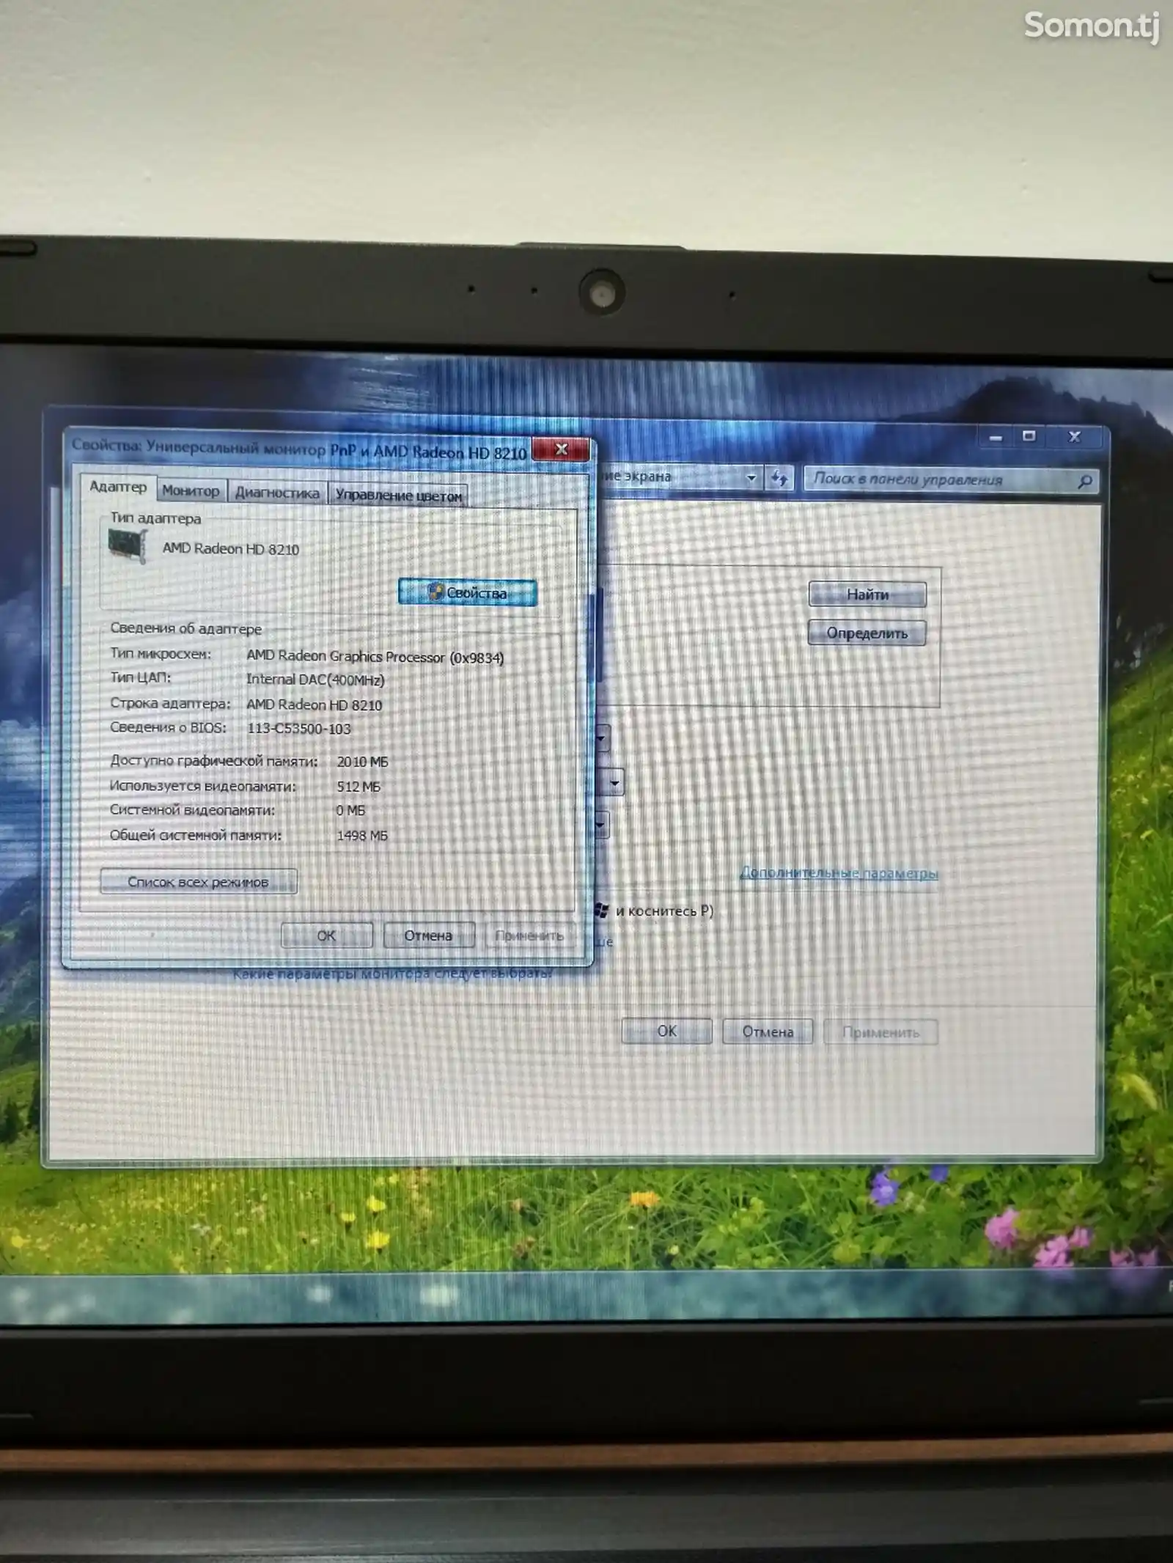Image resolution: width=1173 pixels, height=1563 pixels.
Task: Click the Windows logo icon near projector hint
Action: click(602, 910)
